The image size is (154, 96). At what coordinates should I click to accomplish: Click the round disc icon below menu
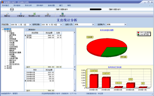click(12, 9)
